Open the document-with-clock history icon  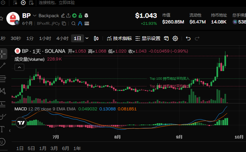[x=31, y=3]
